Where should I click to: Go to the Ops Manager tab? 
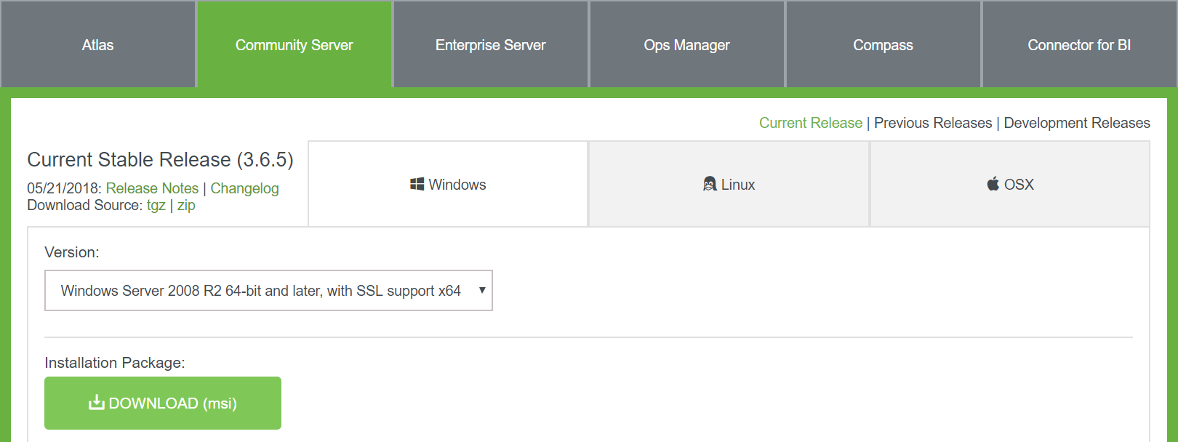point(687,44)
